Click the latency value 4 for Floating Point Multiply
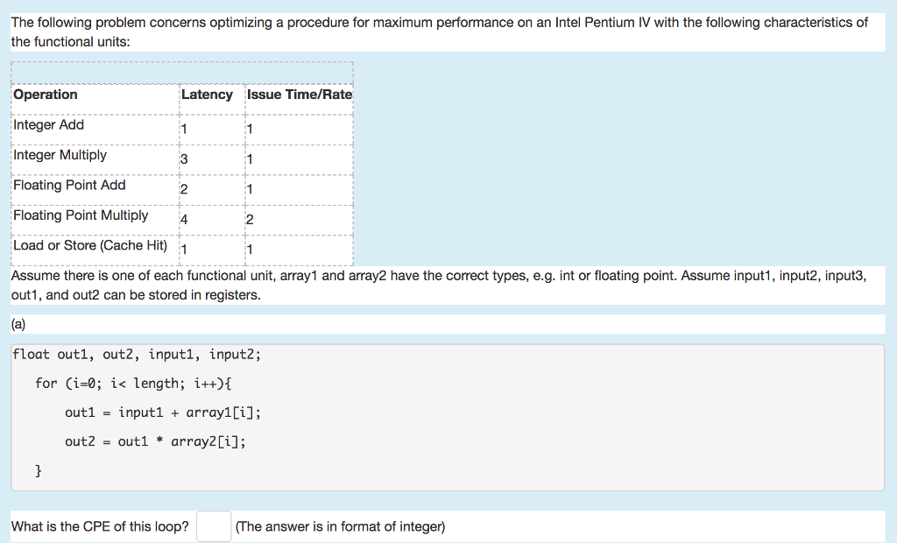Viewport: 897px width, 543px height. [x=184, y=220]
